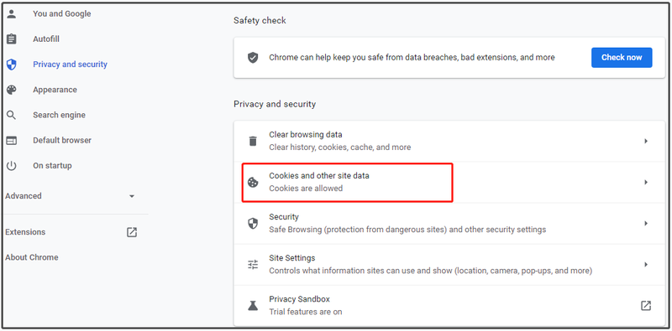The height and width of the screenshot is (331, 672).
Task: Click the On startup power icon
Action: 11,166
